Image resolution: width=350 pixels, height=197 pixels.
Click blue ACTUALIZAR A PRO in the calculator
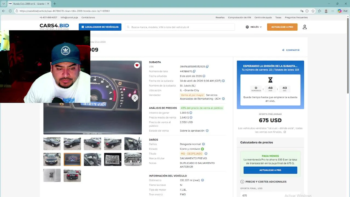270,170
